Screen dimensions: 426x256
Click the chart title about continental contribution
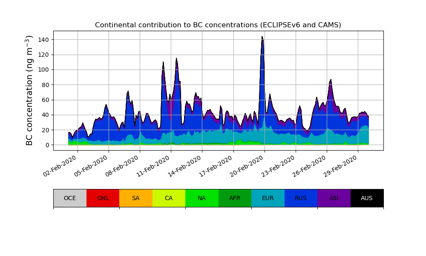218,25
